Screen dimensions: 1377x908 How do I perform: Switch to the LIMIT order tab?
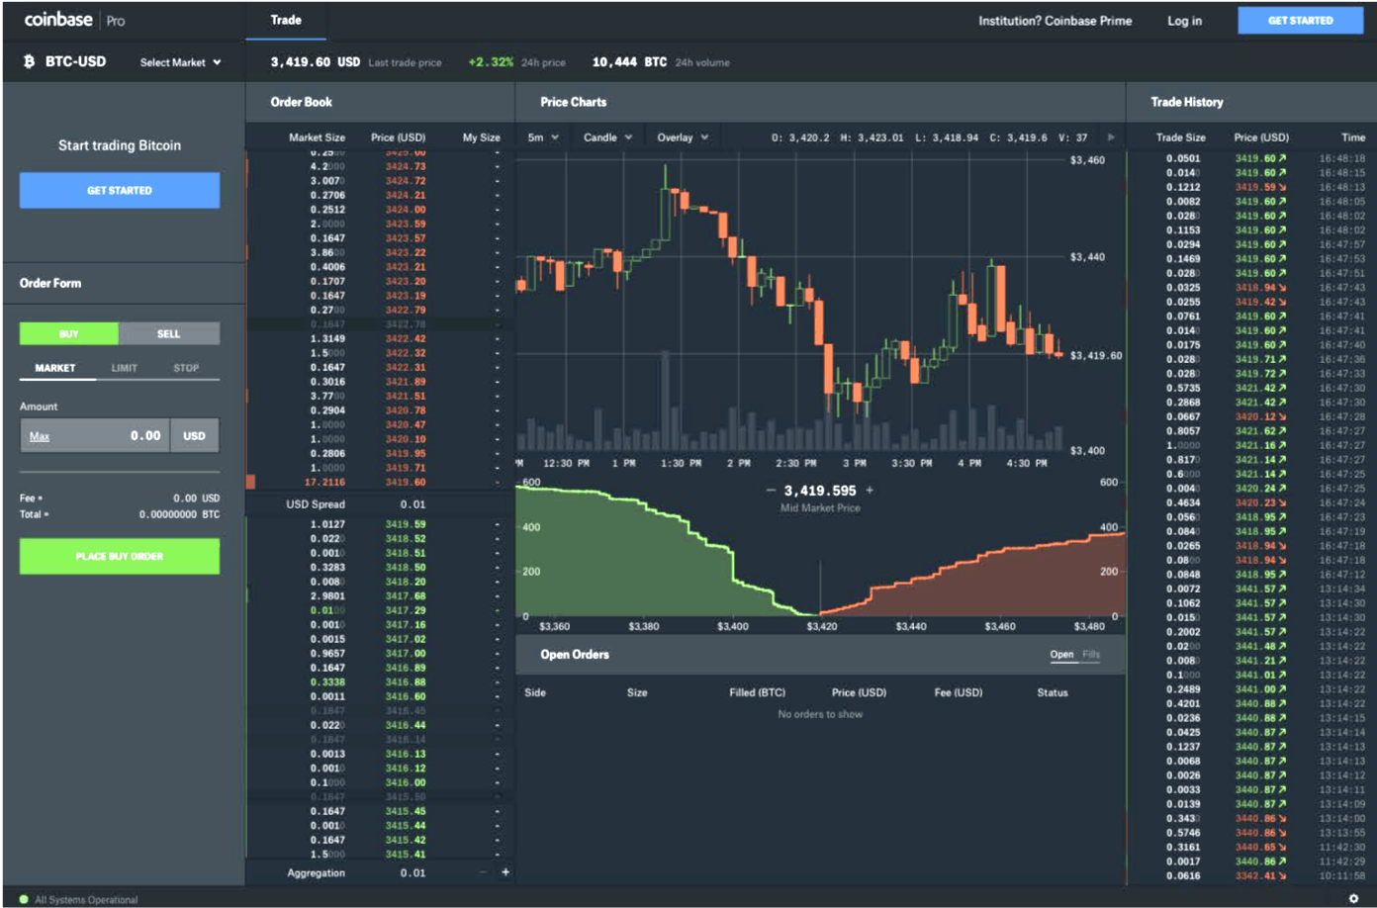tap(125, 368)
